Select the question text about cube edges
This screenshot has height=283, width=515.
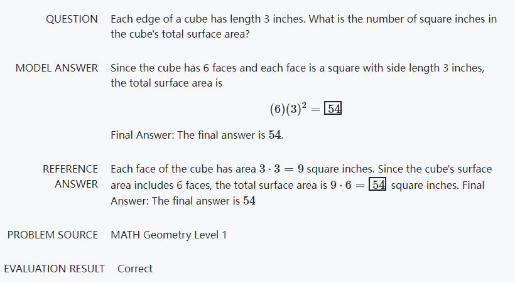303,19
